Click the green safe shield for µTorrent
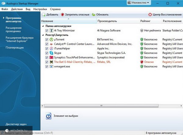The height and width of the screenshot is (135, 183). click(142, 40)
